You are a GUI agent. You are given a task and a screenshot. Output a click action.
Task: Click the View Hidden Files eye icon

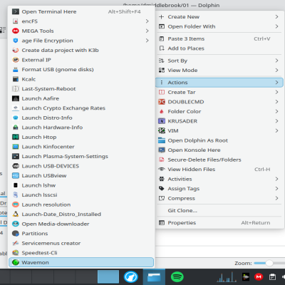[162, 170]
